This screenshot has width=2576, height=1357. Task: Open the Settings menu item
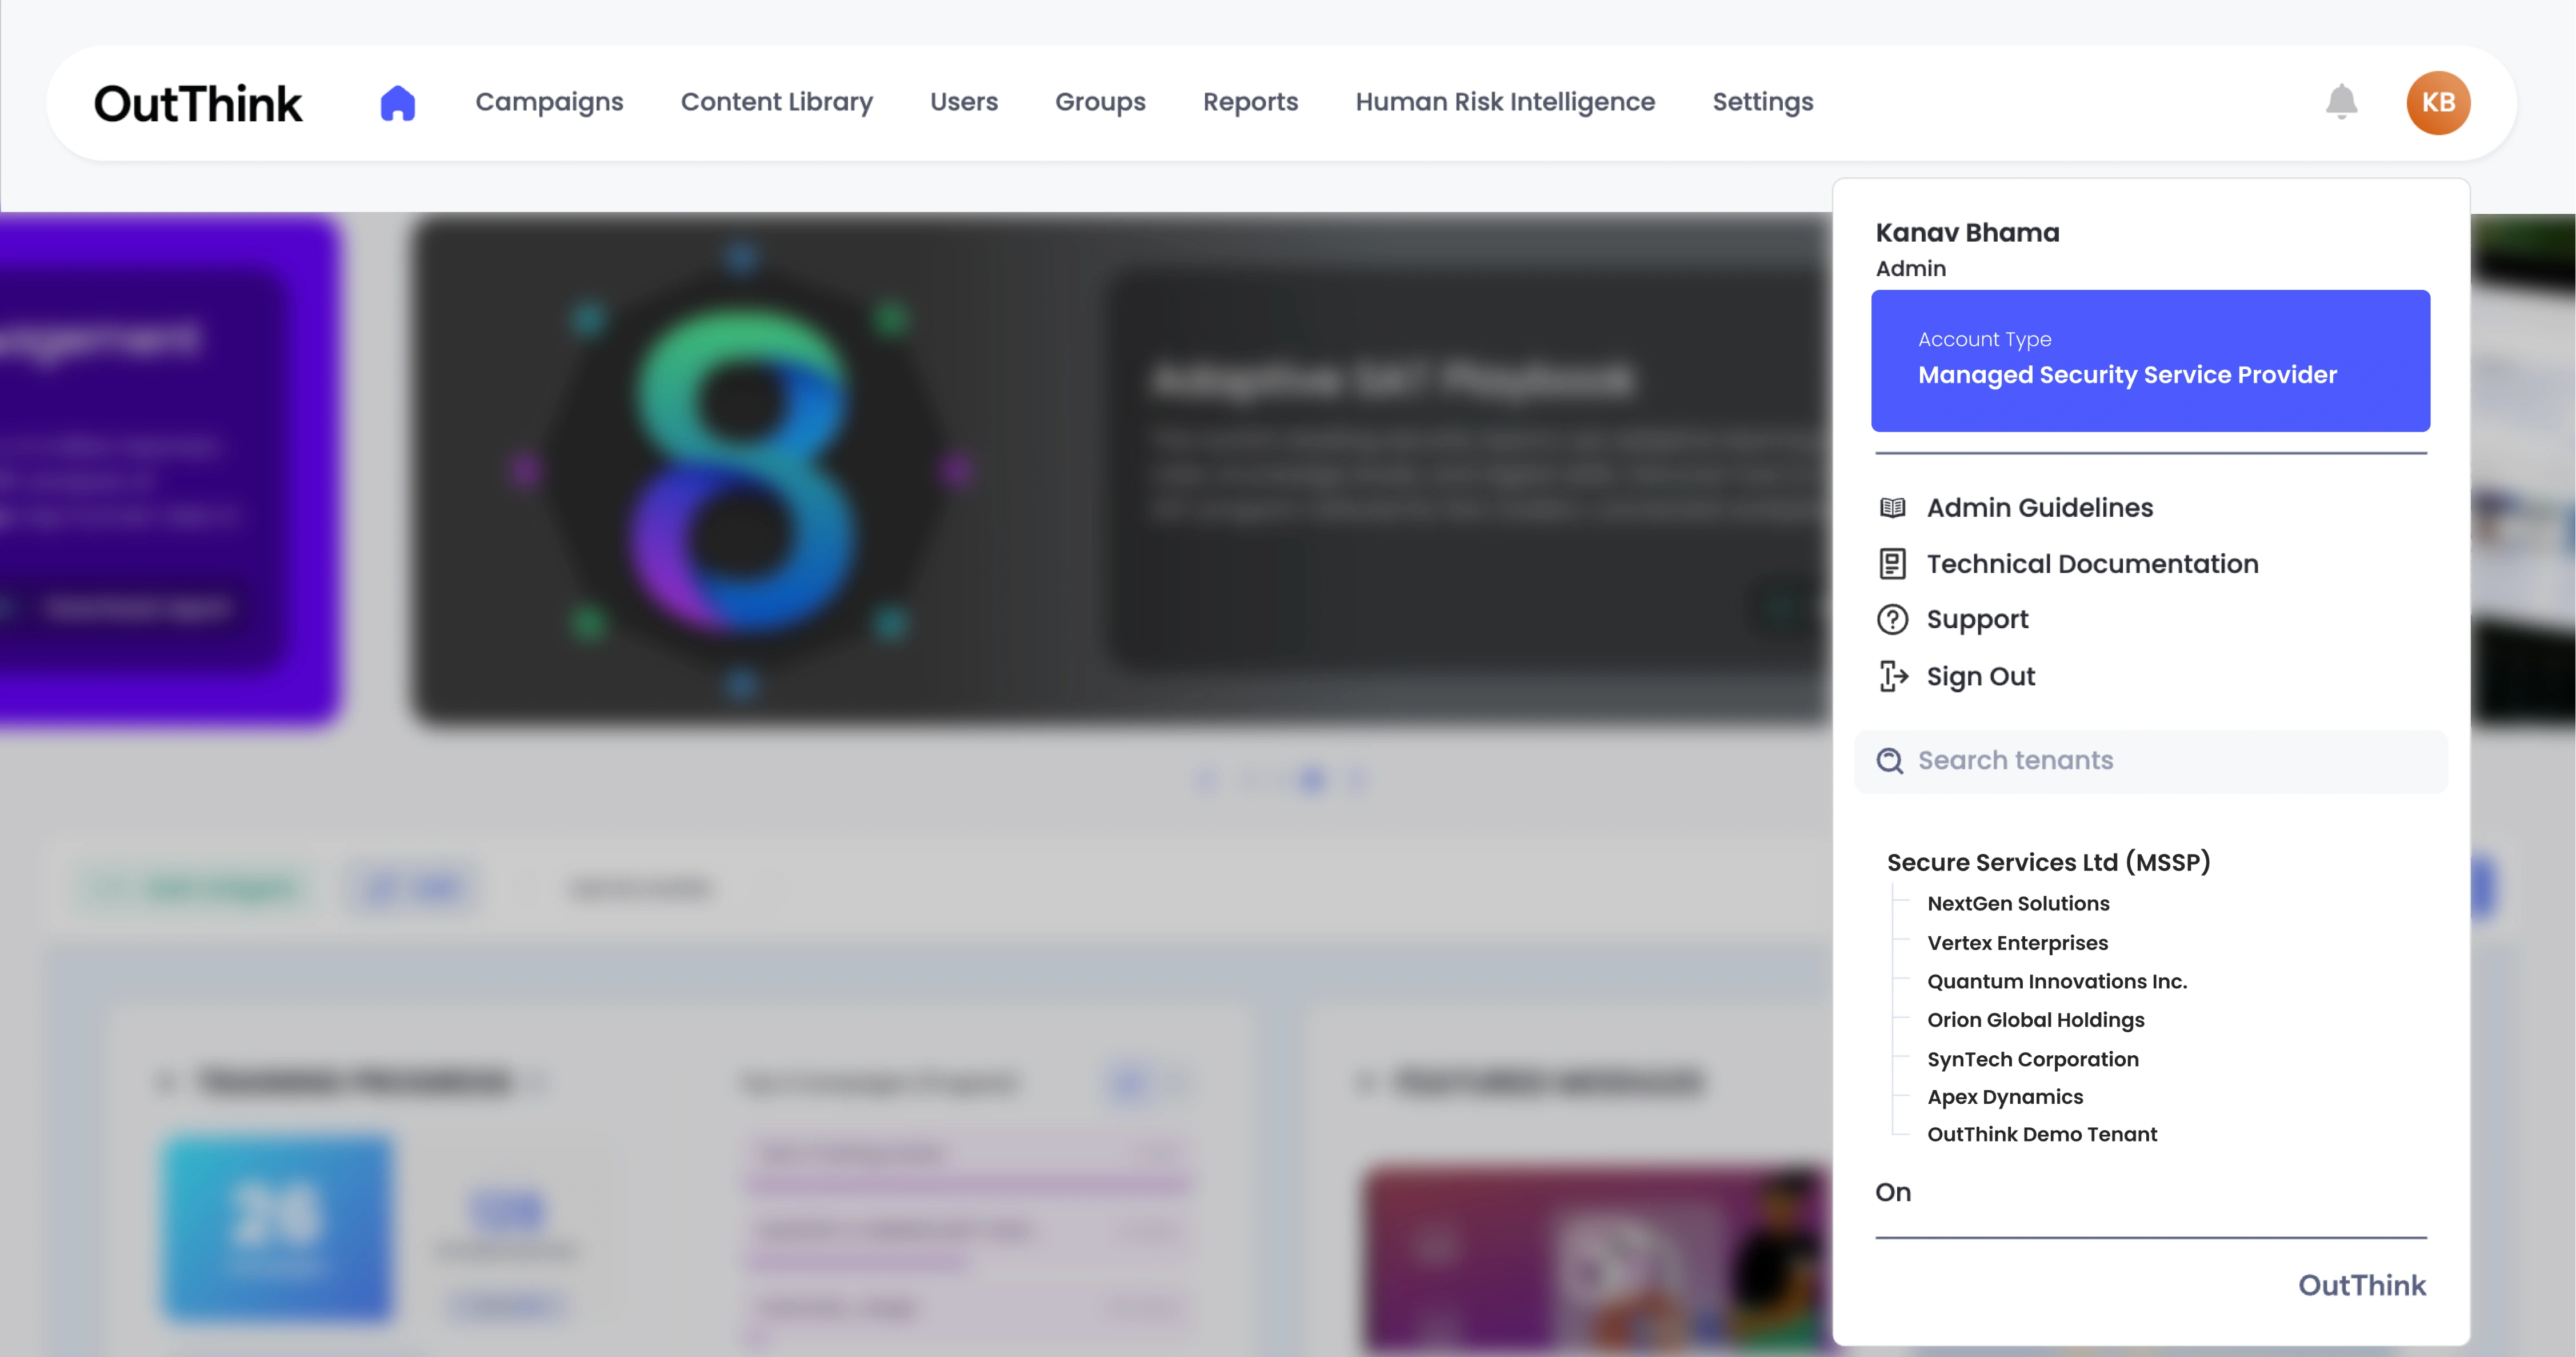pyautogui.click(x=1762, y=102)
